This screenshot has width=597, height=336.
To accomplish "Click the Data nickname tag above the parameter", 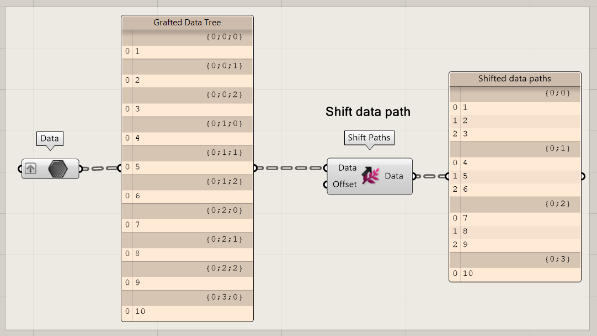I will coord(50,138).
